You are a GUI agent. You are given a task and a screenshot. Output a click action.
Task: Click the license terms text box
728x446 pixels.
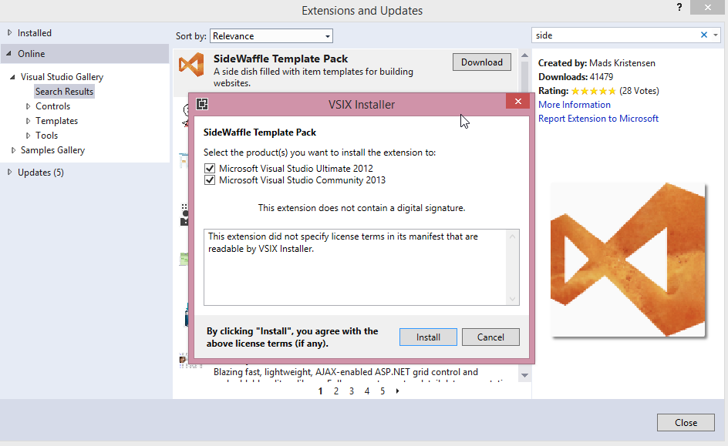361,267
